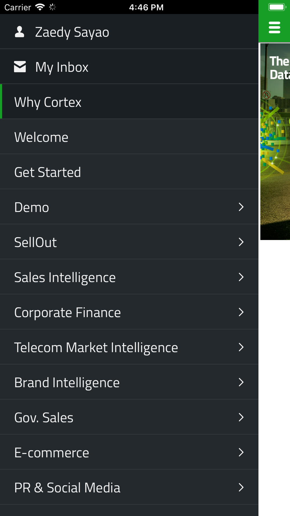The height and width of the screenshot is (516, 290).
Task: Expand Brand Intelligence chevron
Action: pos(241,382)
